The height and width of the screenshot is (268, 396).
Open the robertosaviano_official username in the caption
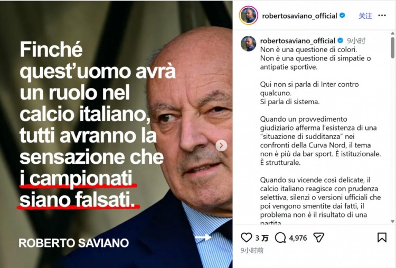click(297, 41)
